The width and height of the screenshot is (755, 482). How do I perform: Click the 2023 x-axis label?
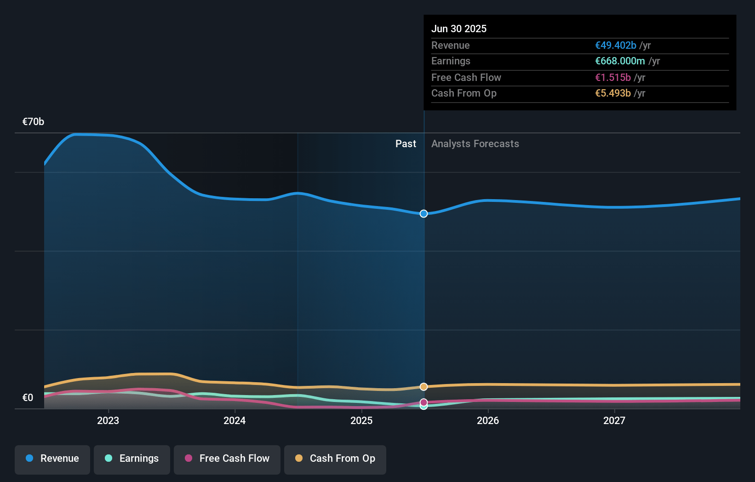pos(108,420)
